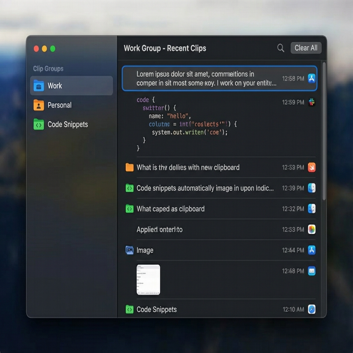The height and width of the screenshot is (353, 353).
Task: Click the Safari icon on the Code Snippets clip
Action: (x=312, y=310)
